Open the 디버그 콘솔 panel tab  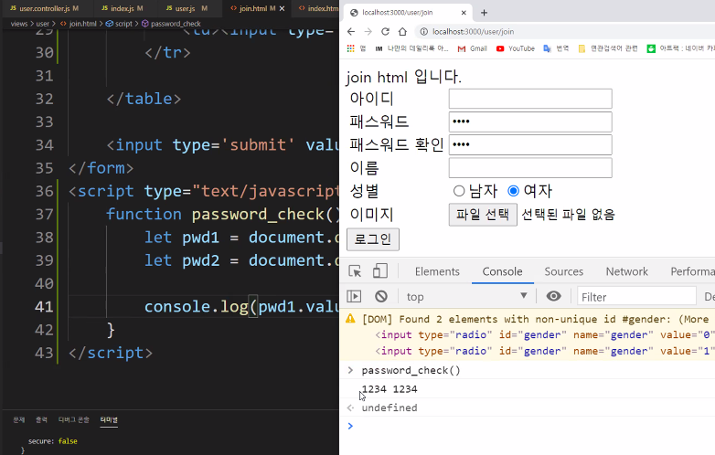[x=74, y=419]
